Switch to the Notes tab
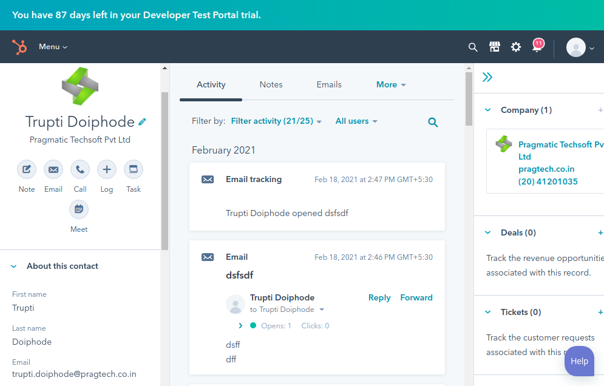Image resolution: width=604 pixels, height=386 pixels. [x=271, y=85]
